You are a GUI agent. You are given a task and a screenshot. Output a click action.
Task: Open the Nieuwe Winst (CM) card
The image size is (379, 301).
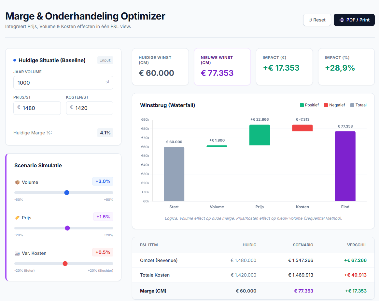point(222,67)
